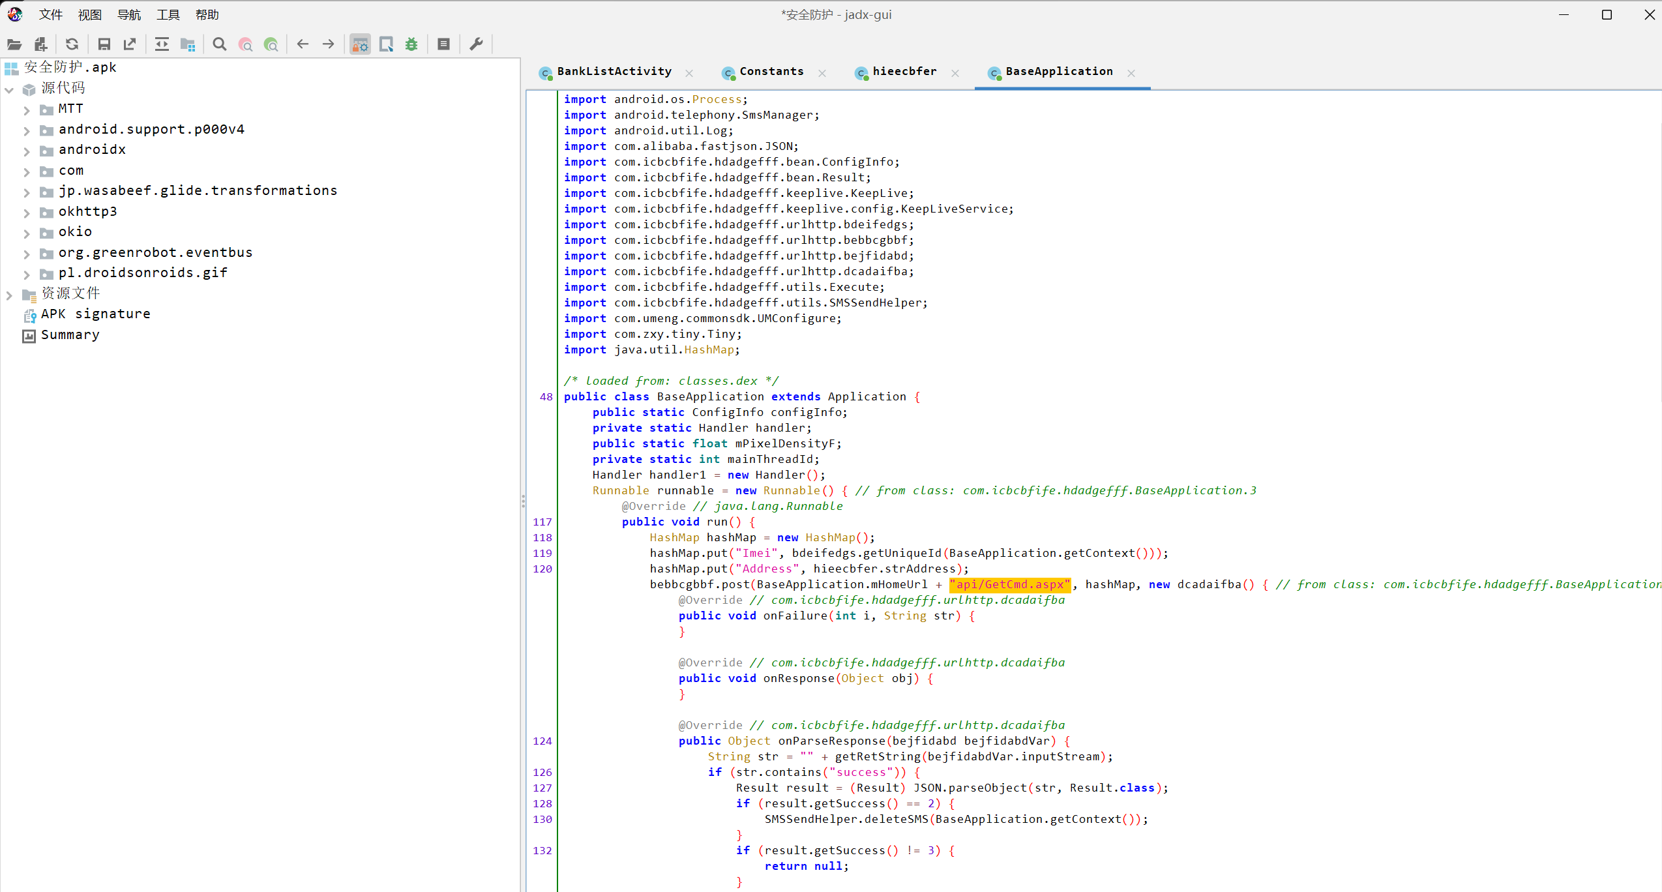Expand the okhttp3 package node
Screen dimensions: 1662x892
tap(27, 213)
